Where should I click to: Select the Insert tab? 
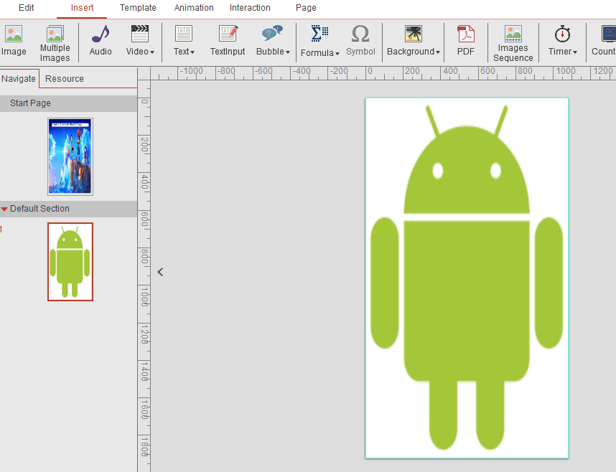pos(82,8)
